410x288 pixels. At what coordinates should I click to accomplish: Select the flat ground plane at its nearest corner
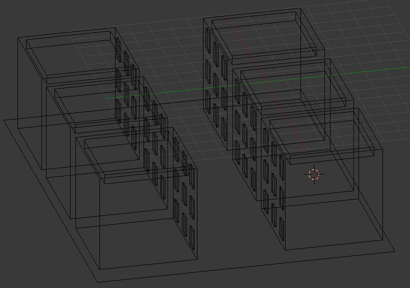tap(98, 281)
